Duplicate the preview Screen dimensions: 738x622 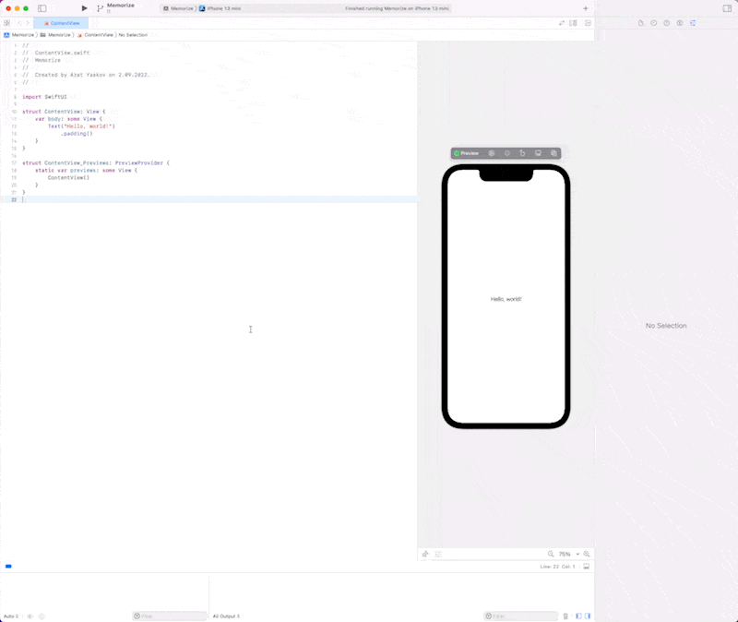click(553, 153)
